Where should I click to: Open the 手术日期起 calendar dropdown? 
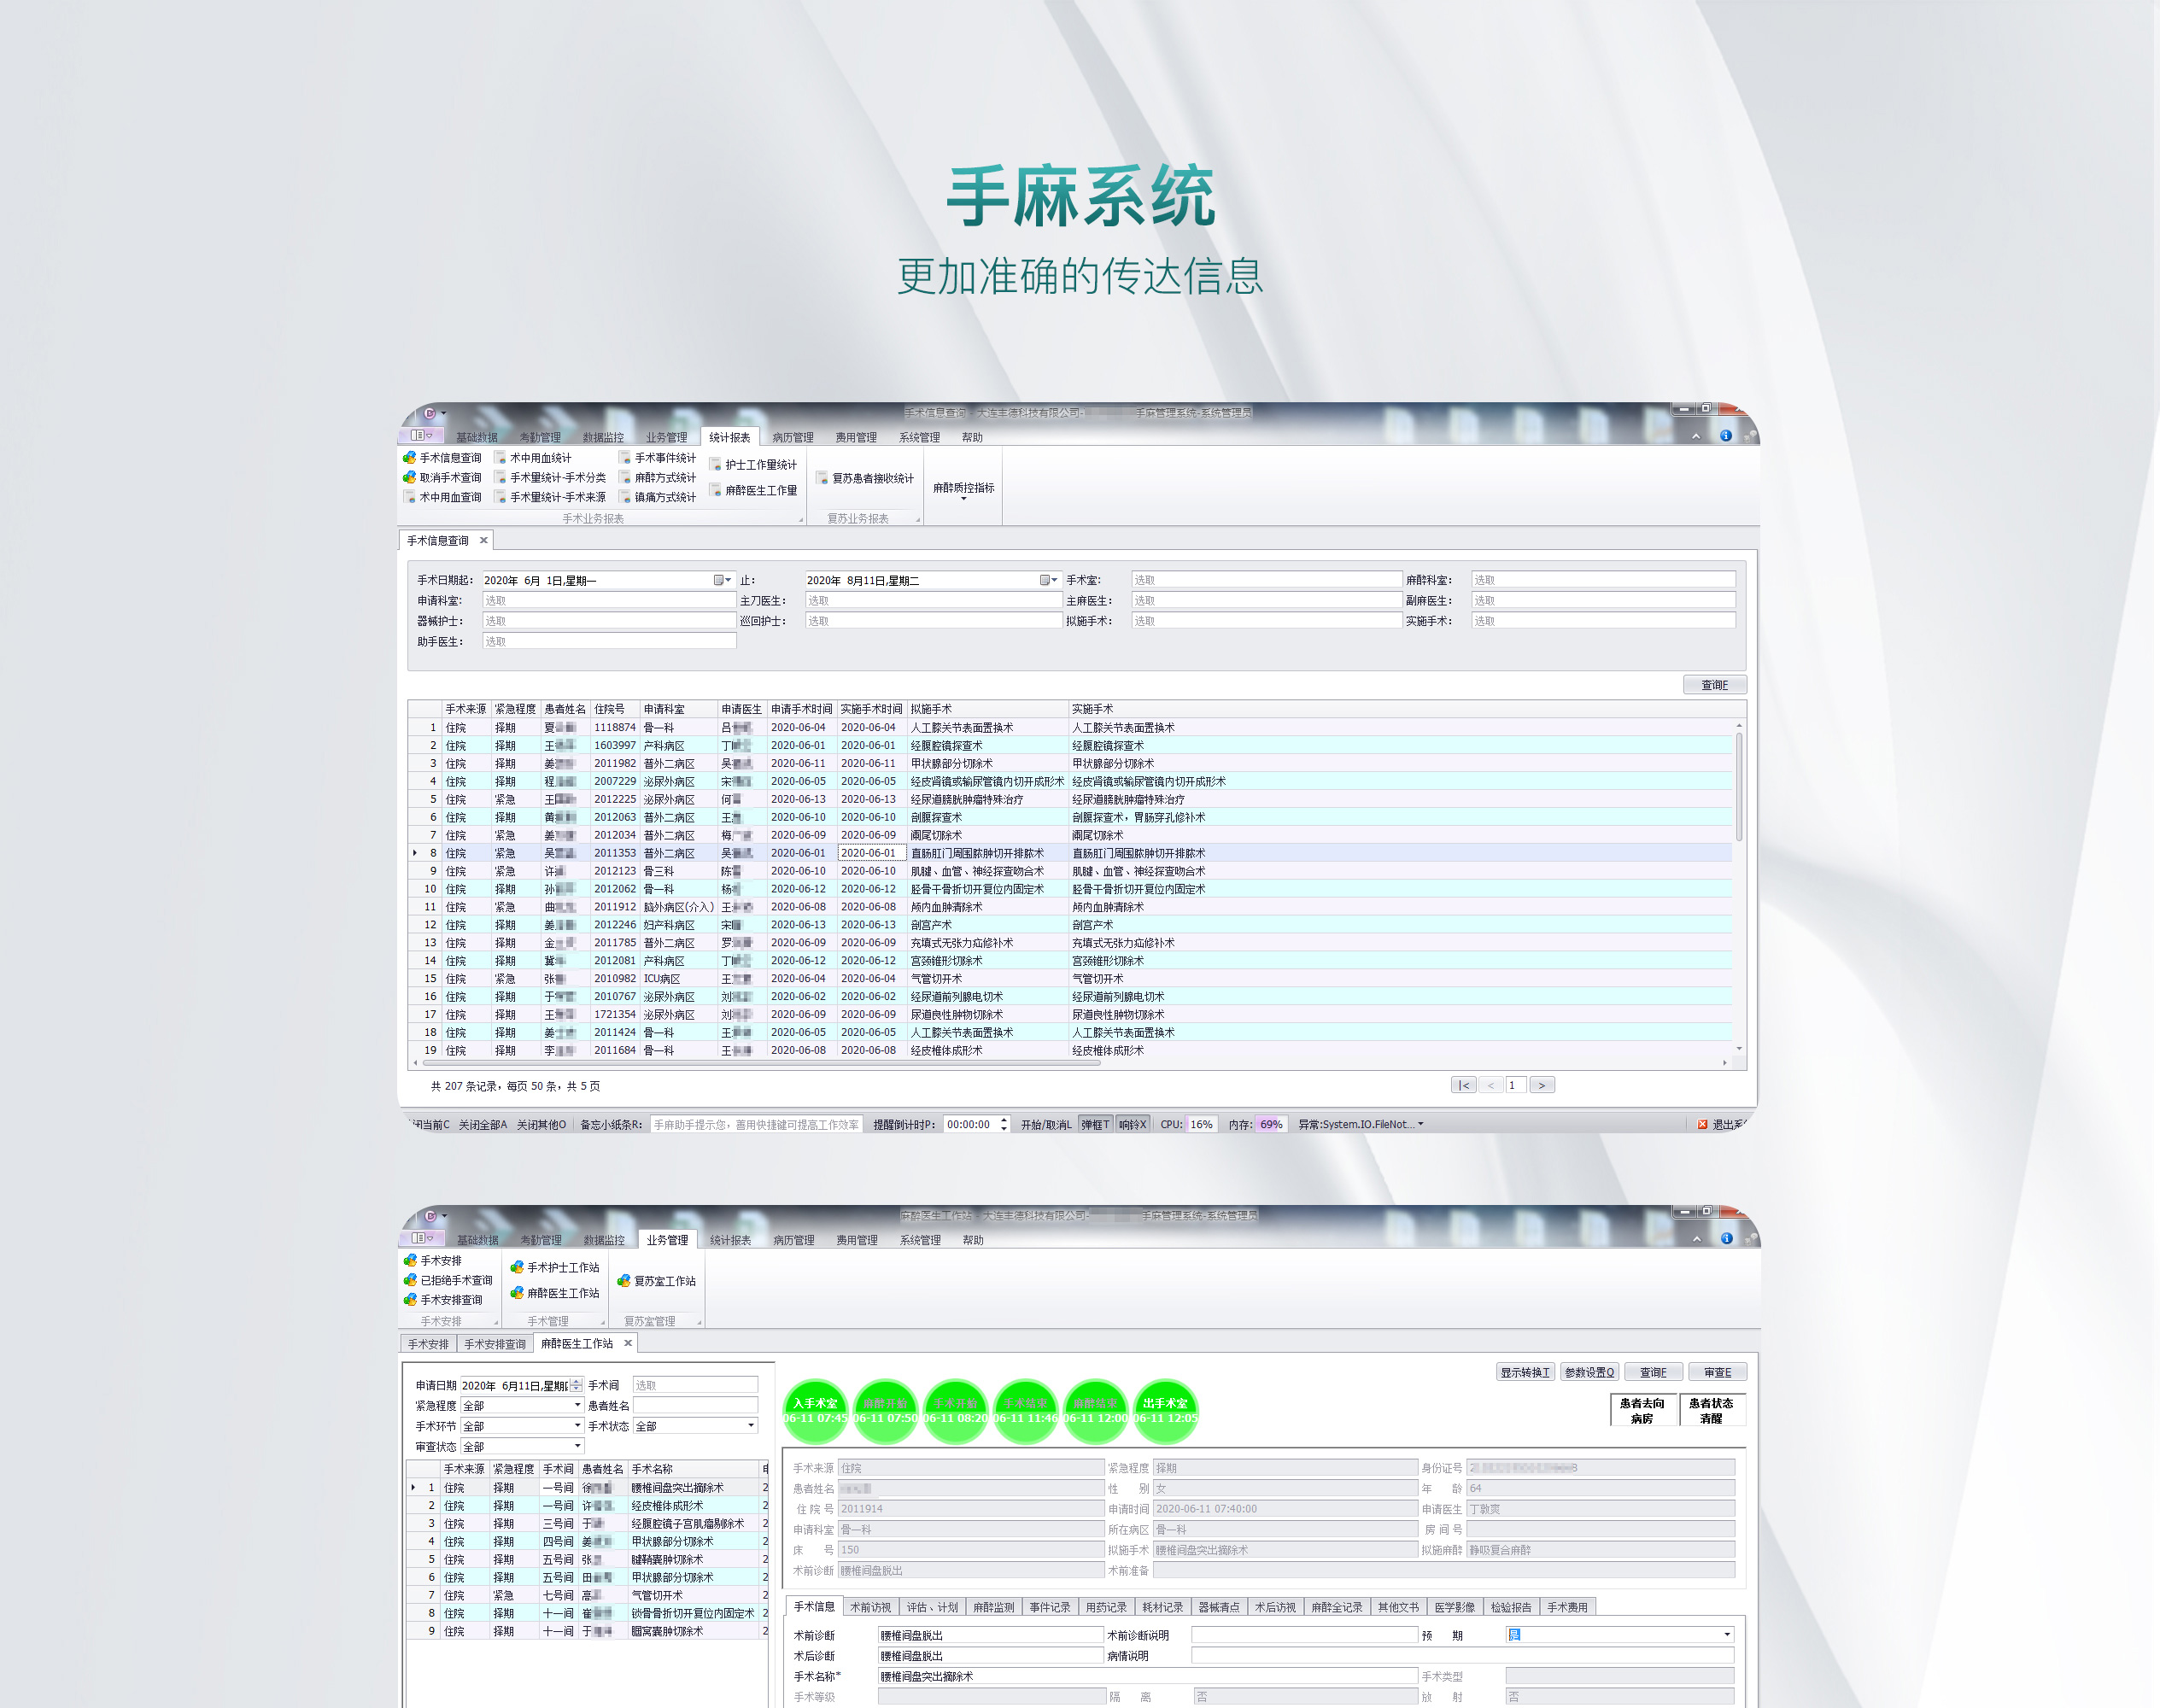[722, 580]
